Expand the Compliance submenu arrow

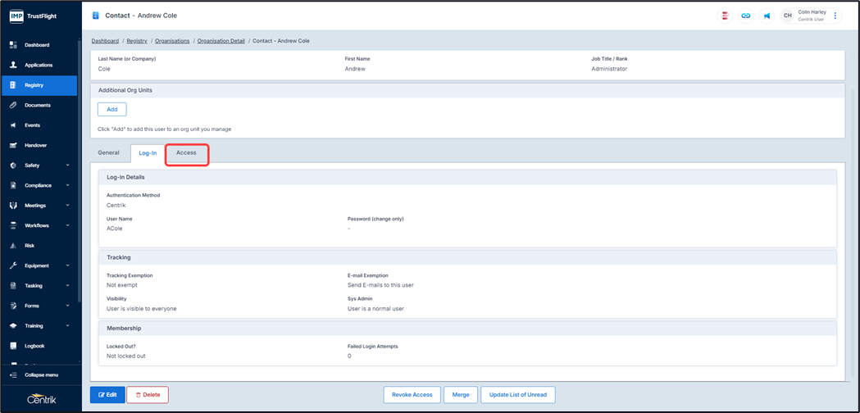(67, 185)
